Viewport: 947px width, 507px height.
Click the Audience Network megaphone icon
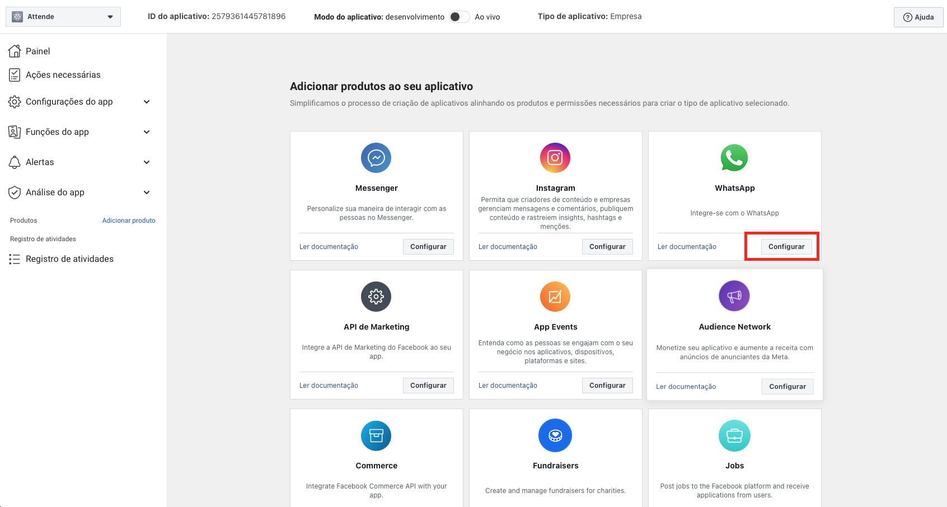(734, 295)
